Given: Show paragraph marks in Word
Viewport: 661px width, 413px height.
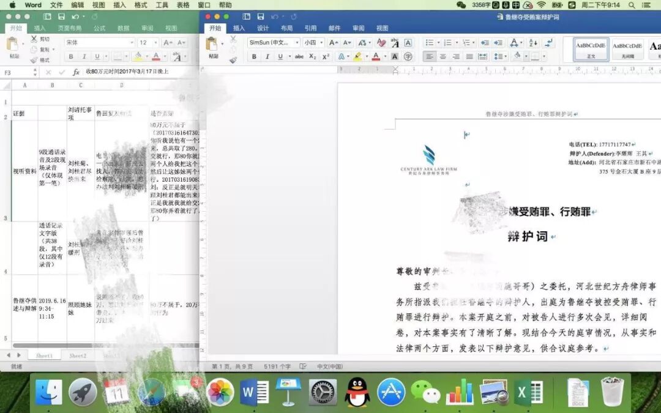Looking at the screenshot, I should 548,43.
